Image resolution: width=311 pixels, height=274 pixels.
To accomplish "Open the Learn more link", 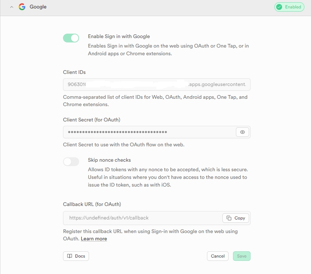I will click(x=94, y=239).
